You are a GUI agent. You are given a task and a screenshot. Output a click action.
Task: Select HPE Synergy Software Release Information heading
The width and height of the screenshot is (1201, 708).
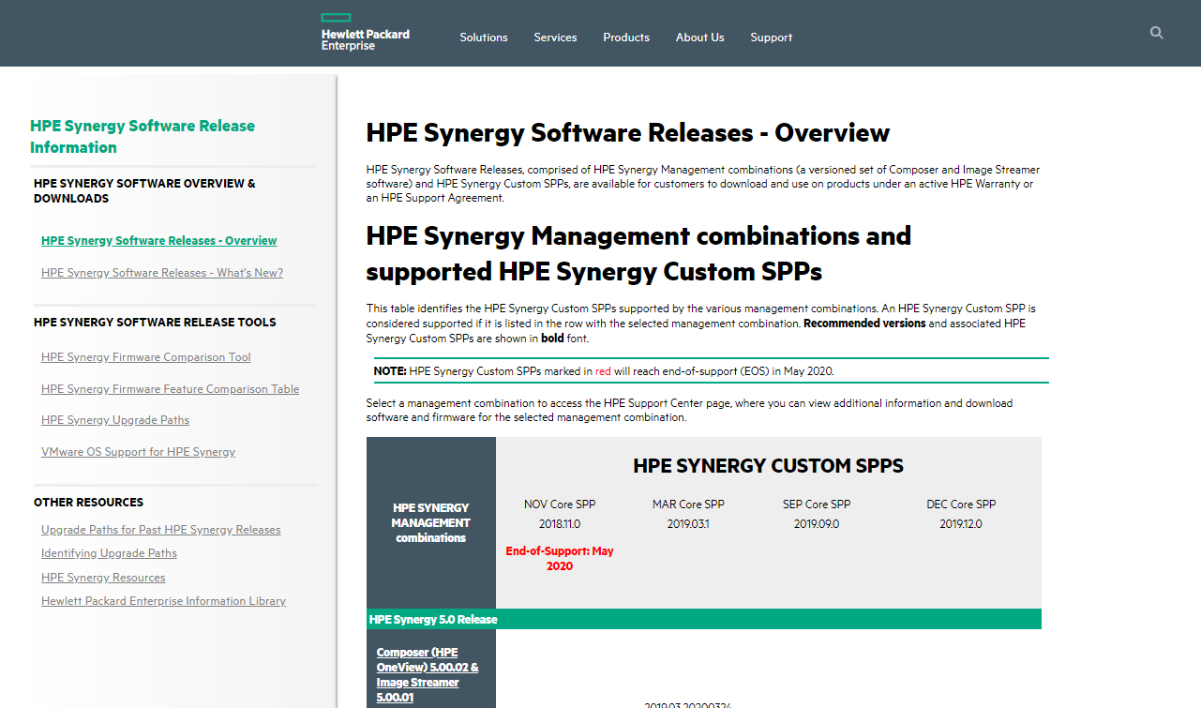point(143,136)
